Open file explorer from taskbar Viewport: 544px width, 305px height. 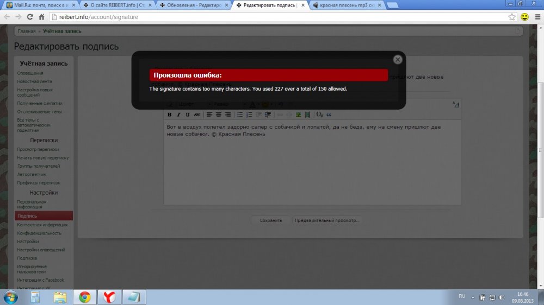coord(60,297)
